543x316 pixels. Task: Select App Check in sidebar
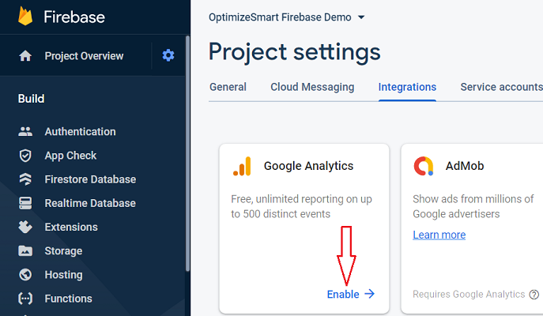click(x=70, y=156)
